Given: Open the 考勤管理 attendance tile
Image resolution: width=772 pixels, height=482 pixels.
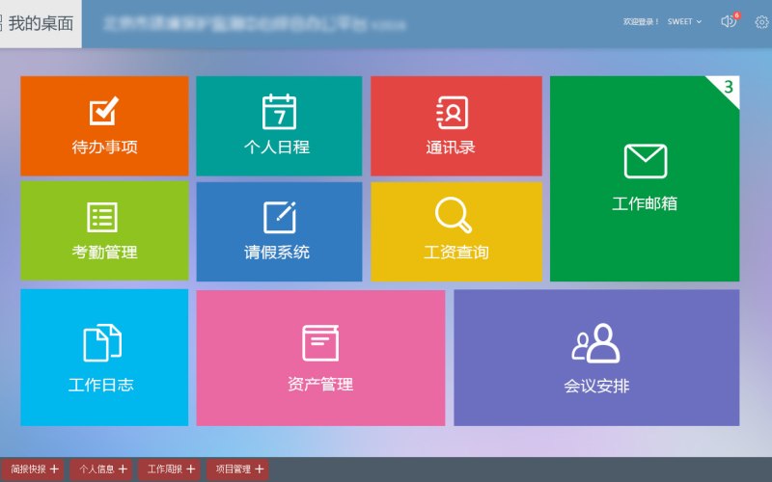Looking at the screenshot, I should pyautogui.click(x=104, y=231).
